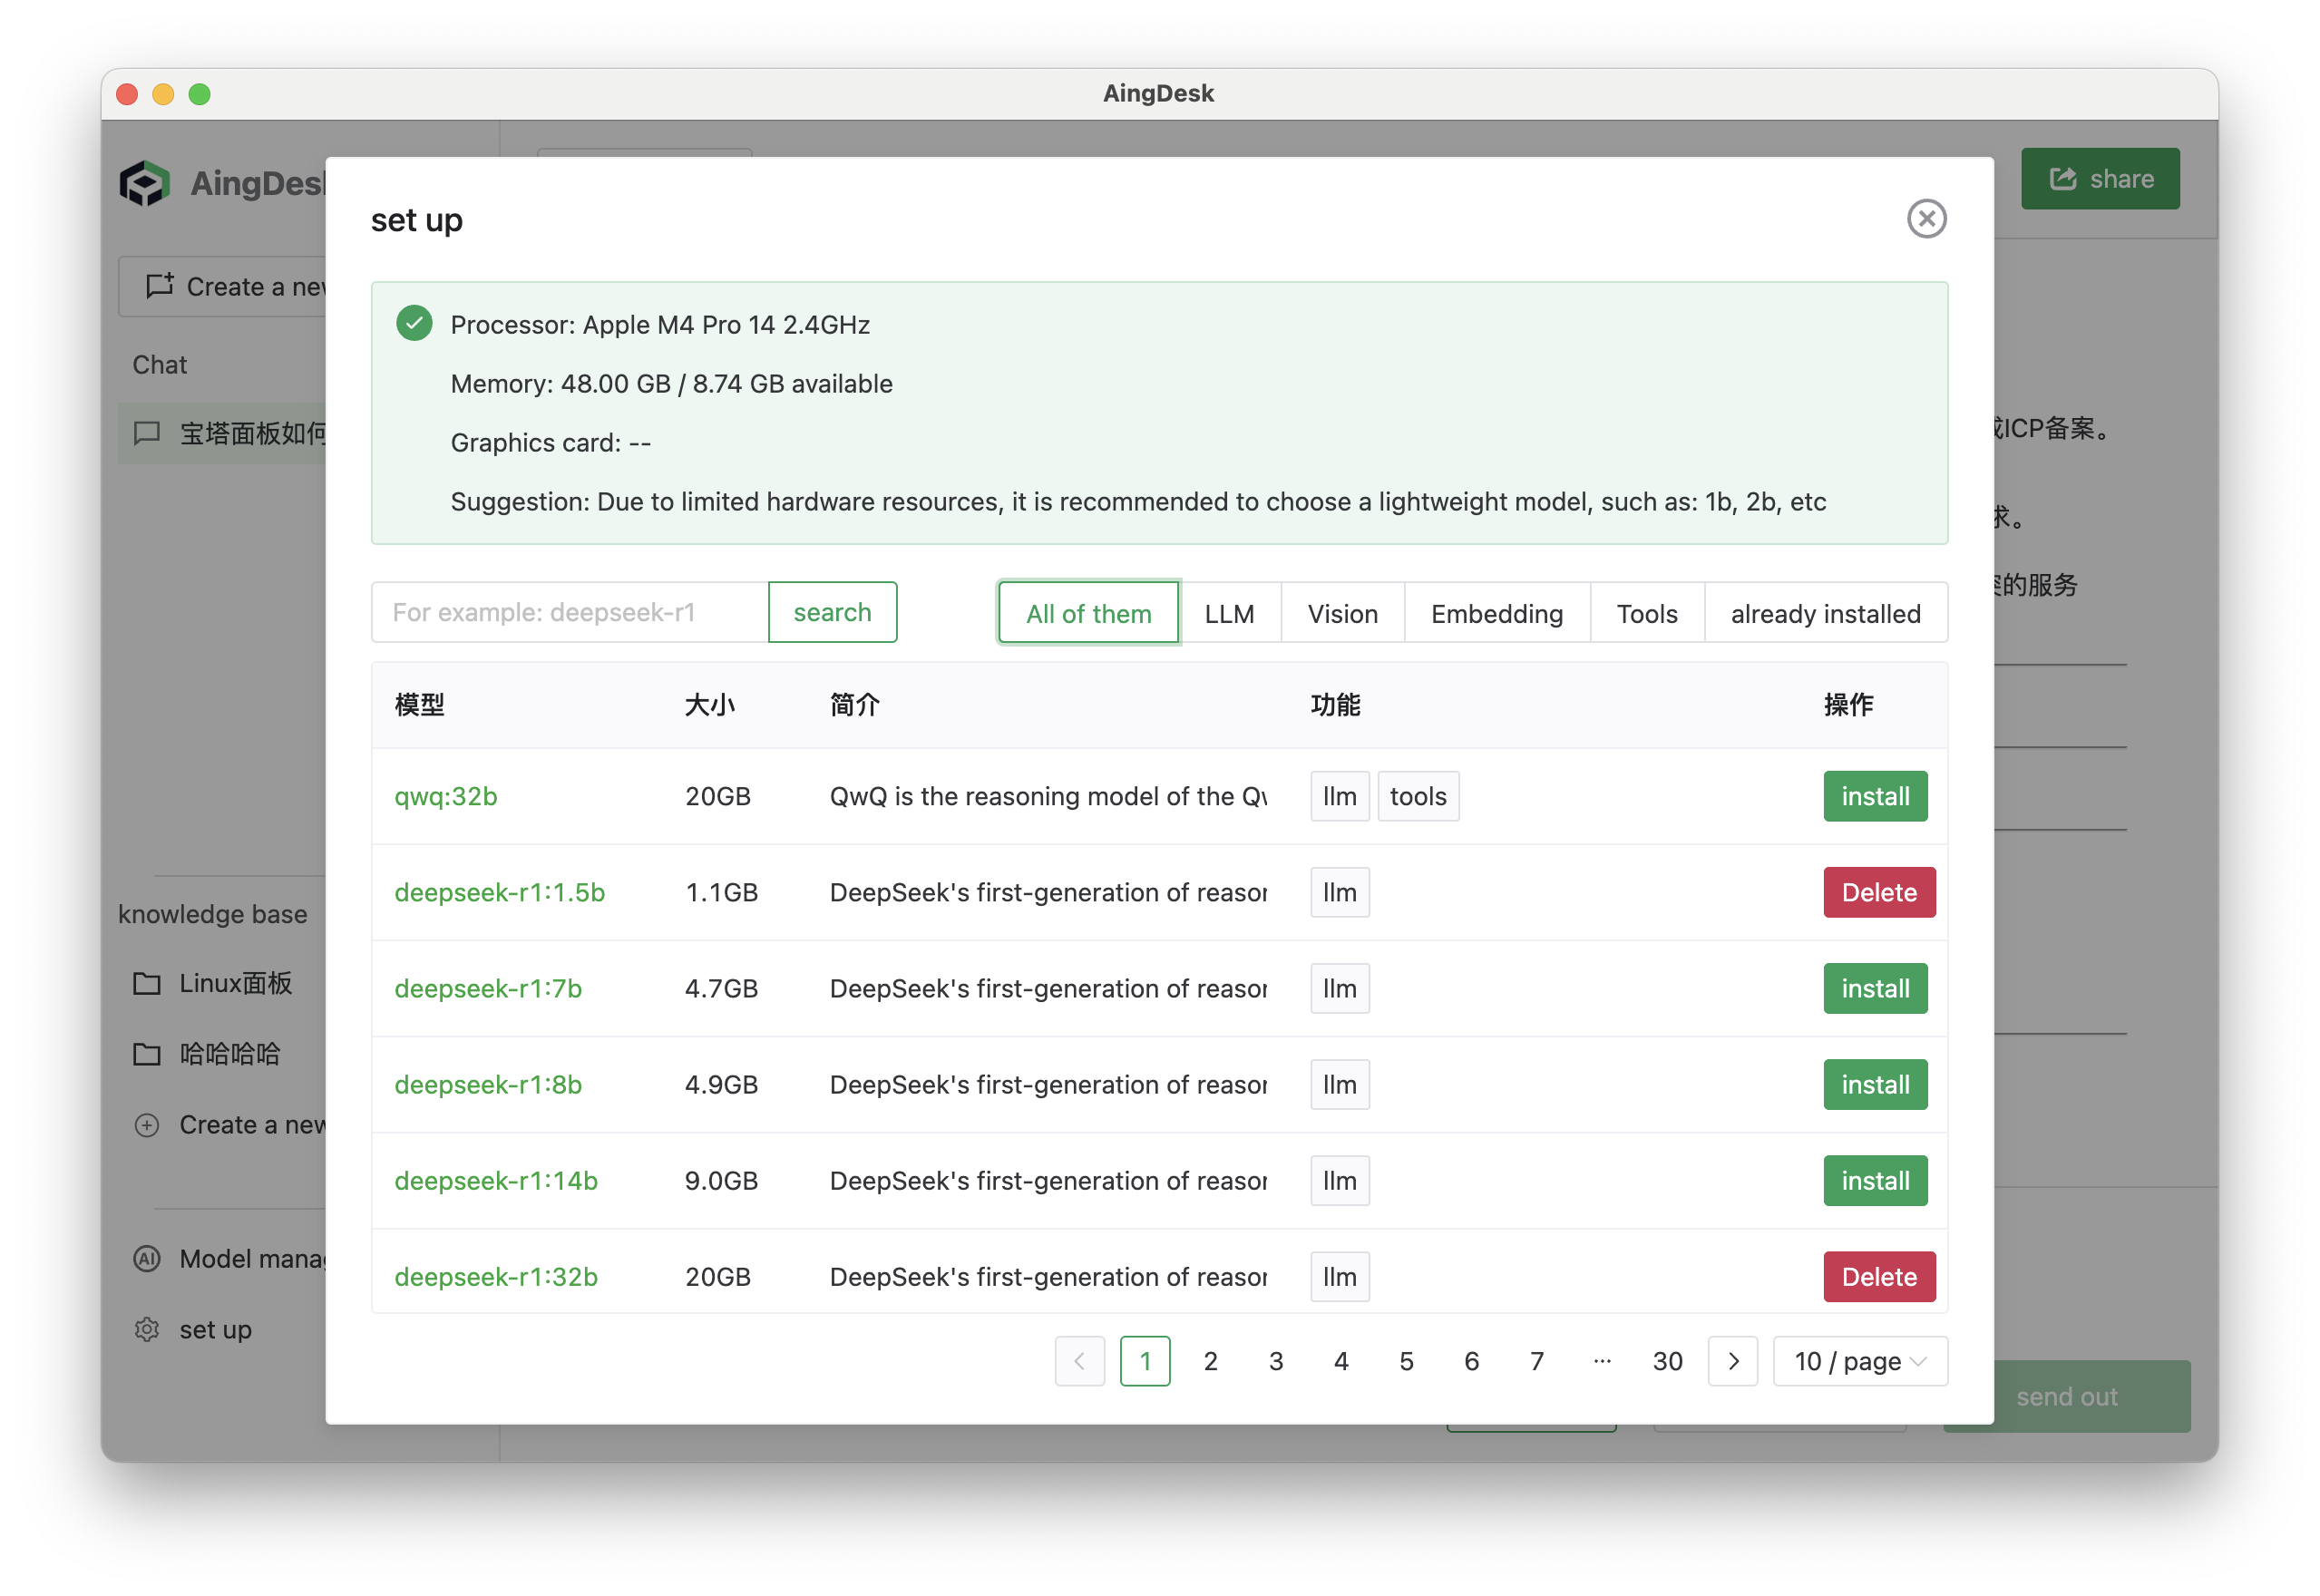Delete the deepseek-r1:1.5b model
The width and height of the screenshot is (2320, 1596).
click(1878, 892)
